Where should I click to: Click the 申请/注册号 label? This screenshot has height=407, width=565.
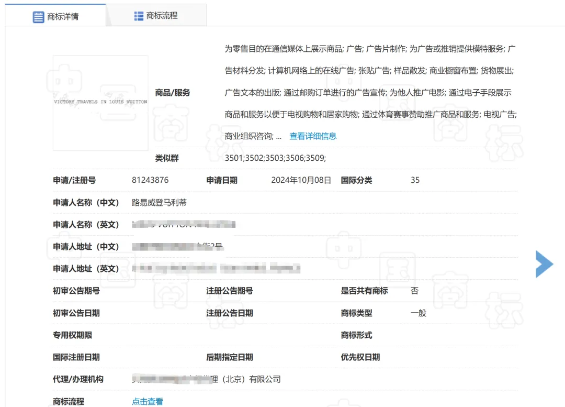tap(74, 180)
